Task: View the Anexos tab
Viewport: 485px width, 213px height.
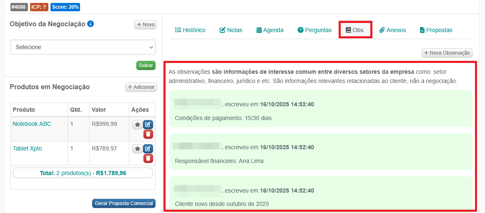Action: tap(392, 30)
